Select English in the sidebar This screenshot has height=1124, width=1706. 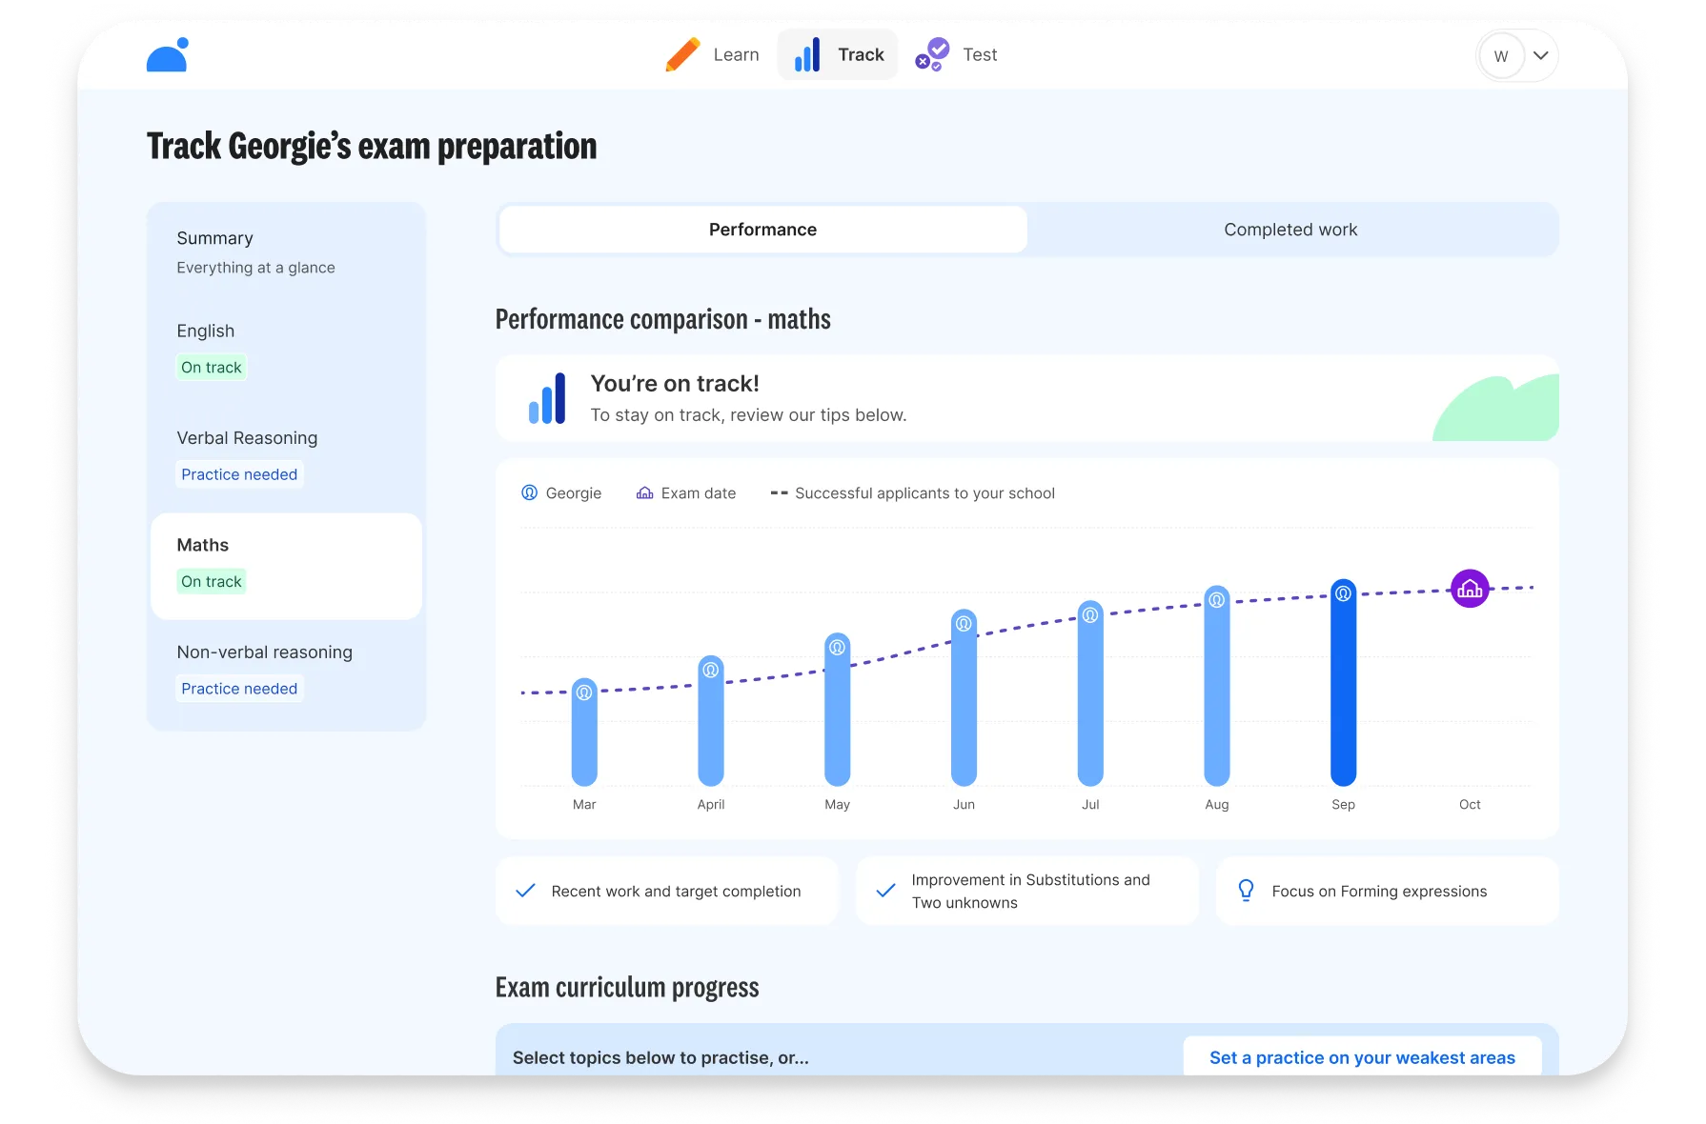(286, 351)
